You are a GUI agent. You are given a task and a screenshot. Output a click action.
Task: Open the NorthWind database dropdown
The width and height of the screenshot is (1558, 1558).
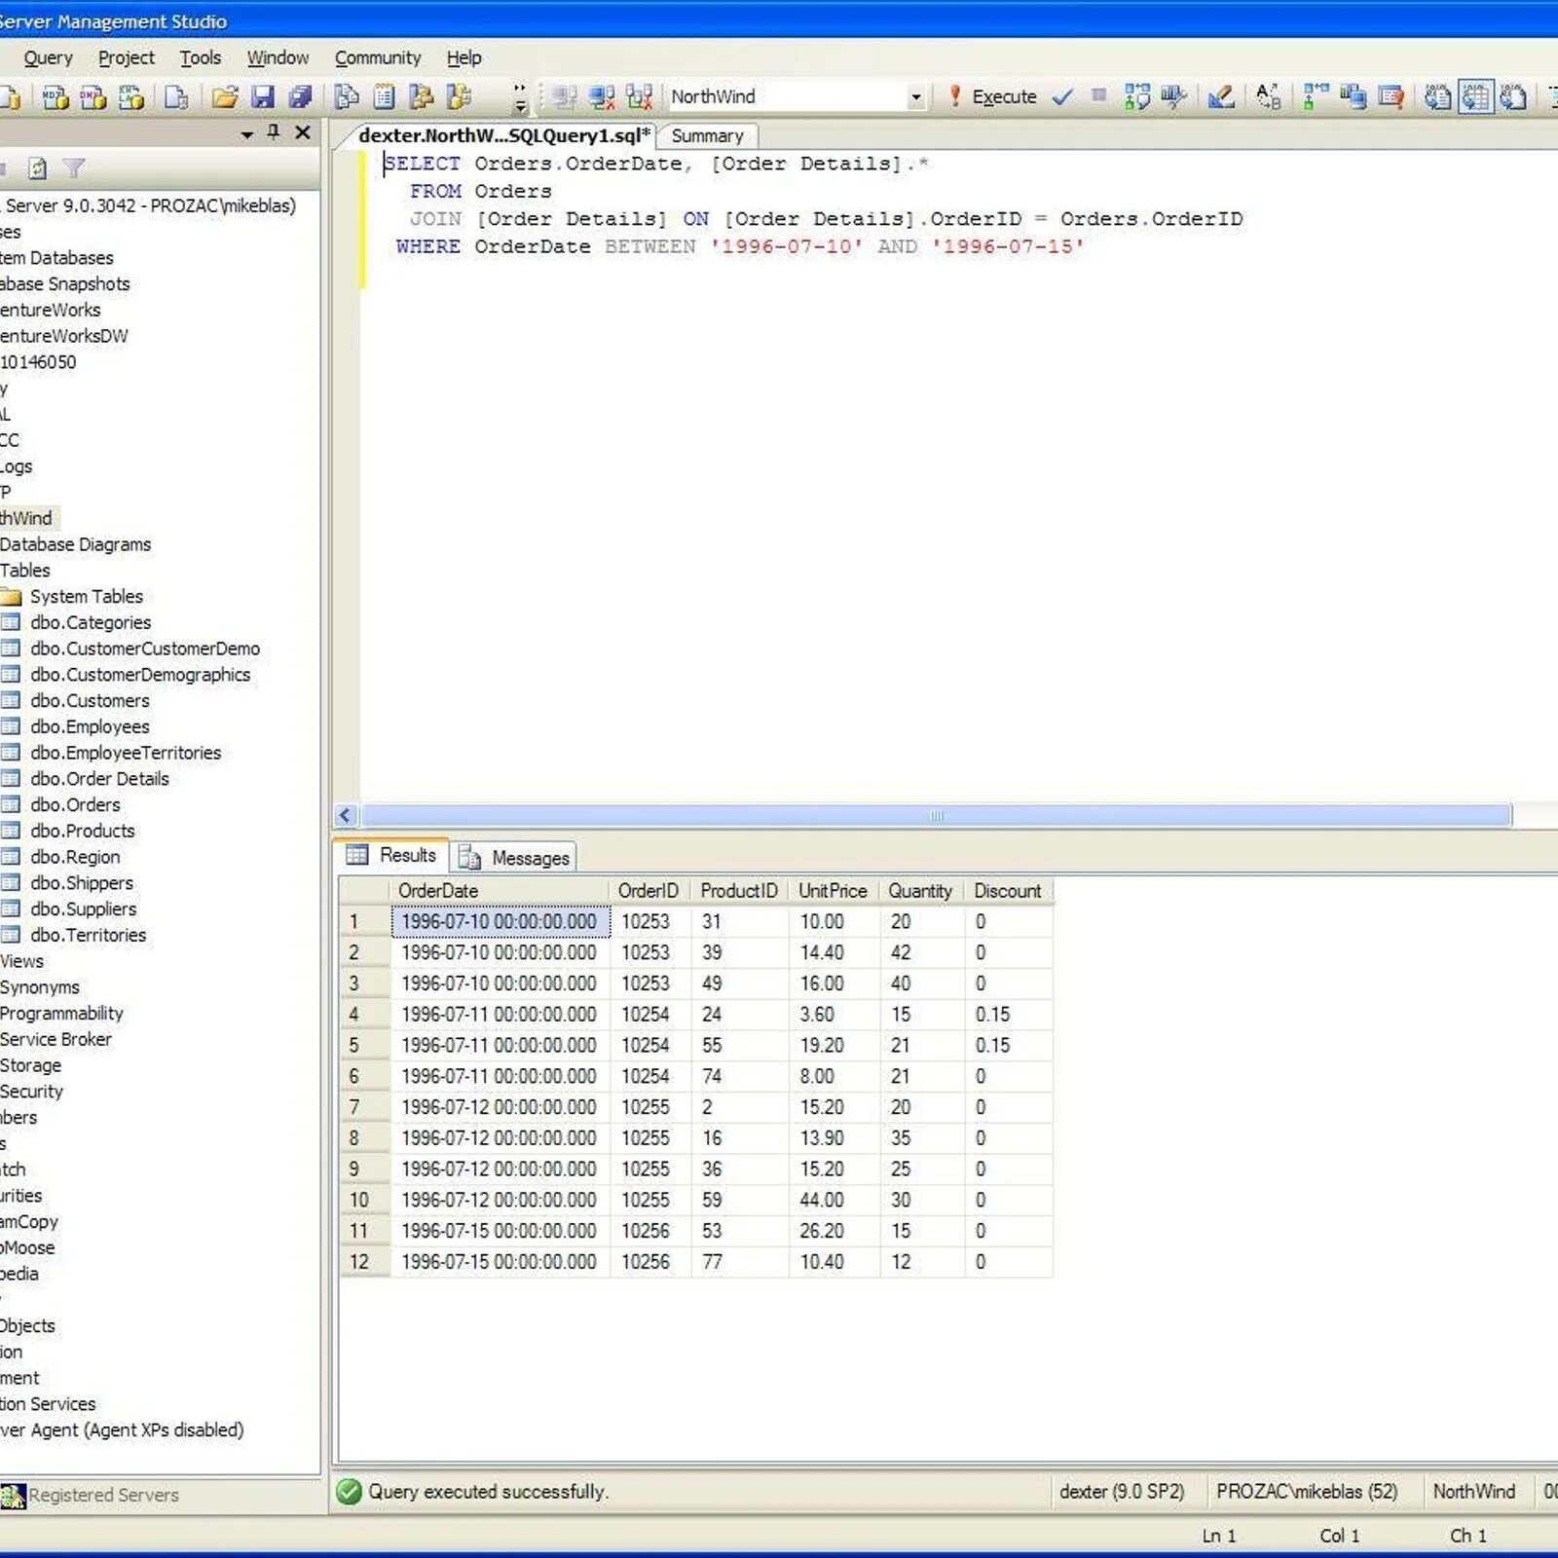coord(915,96)
